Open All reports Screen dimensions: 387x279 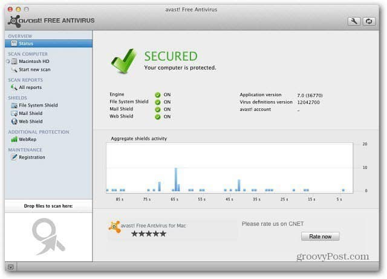30,88
